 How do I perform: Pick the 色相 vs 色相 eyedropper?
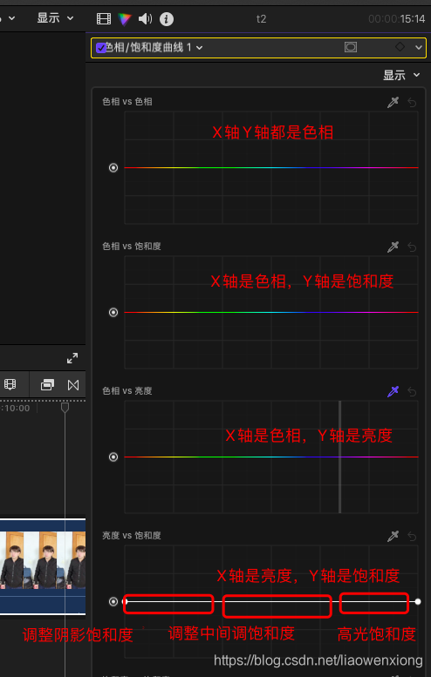coord(393,102)
